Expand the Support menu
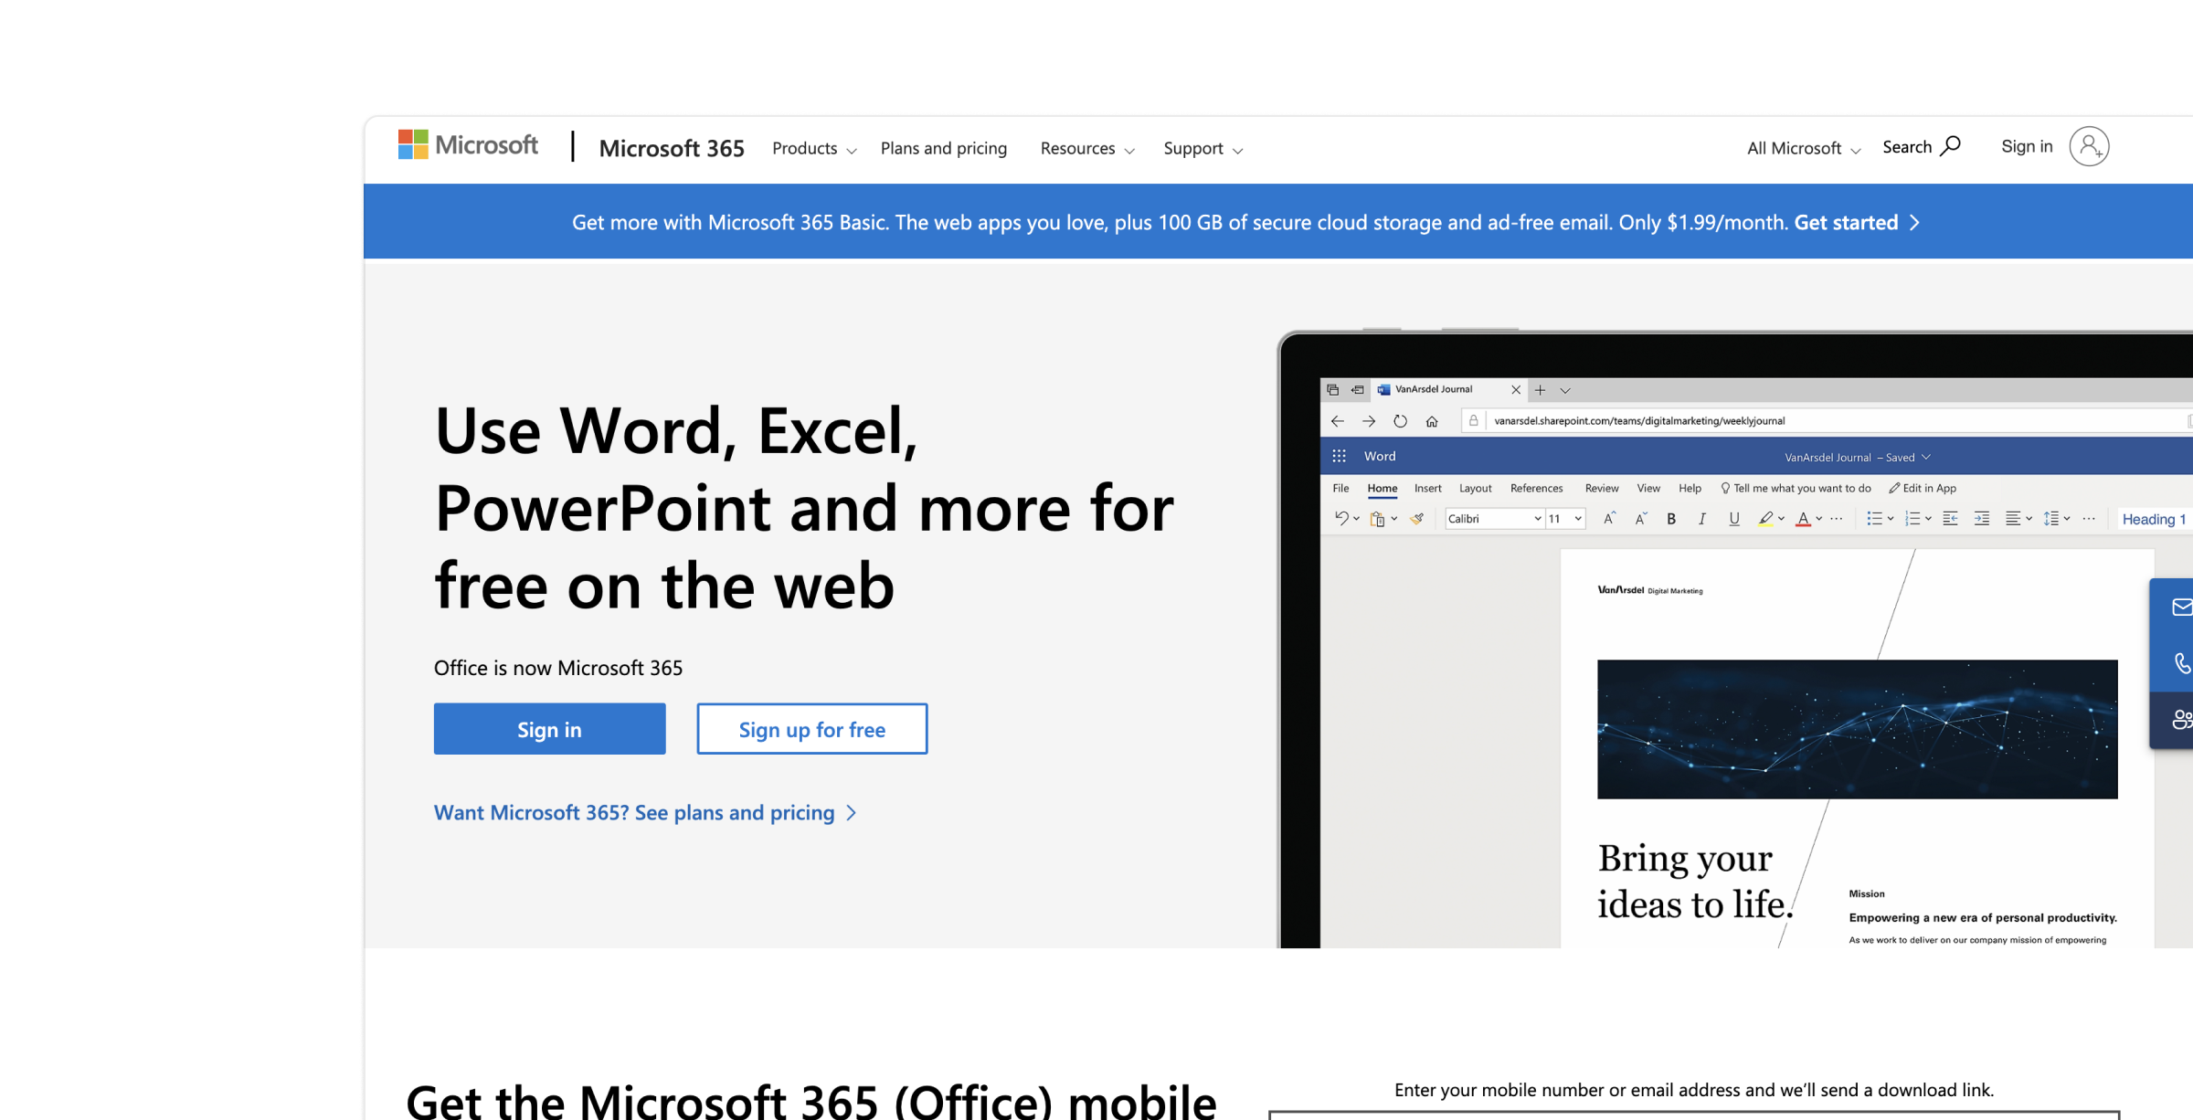This screenshot has width=2193, height=1120. pyautogui.click(x=1202, y=148)
